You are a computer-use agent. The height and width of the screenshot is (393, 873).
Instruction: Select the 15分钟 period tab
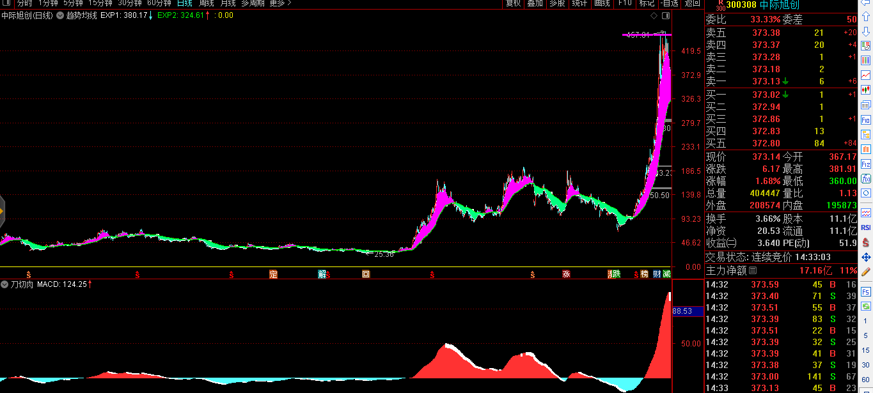point(100,3)
